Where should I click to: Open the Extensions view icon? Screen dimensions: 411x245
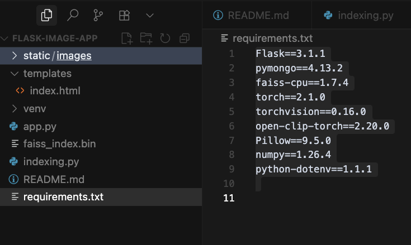124,16
